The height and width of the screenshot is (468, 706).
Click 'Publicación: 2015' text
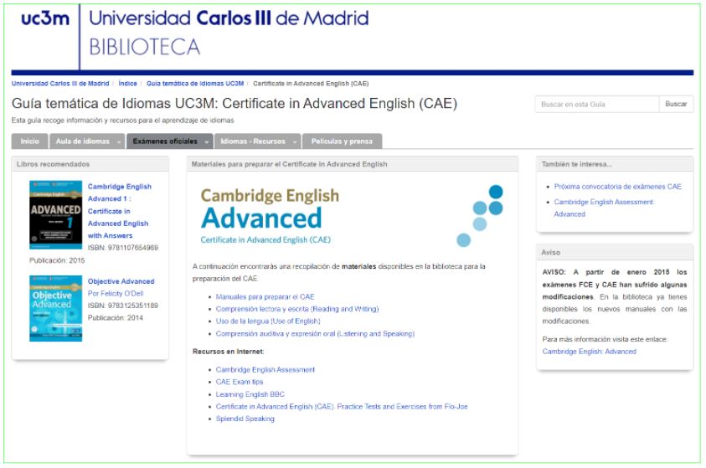coord(57,260)
